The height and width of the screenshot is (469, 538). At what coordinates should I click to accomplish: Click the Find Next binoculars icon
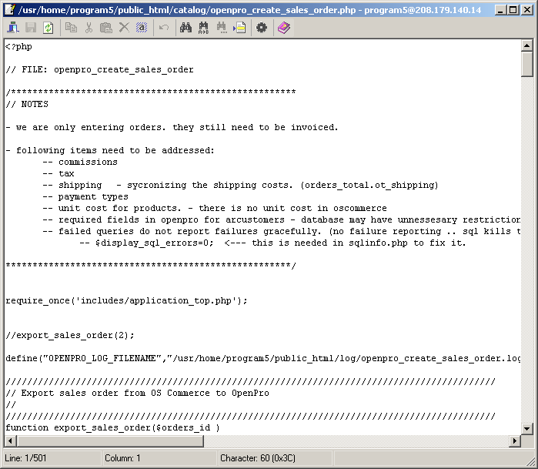(x=222, y=28)
